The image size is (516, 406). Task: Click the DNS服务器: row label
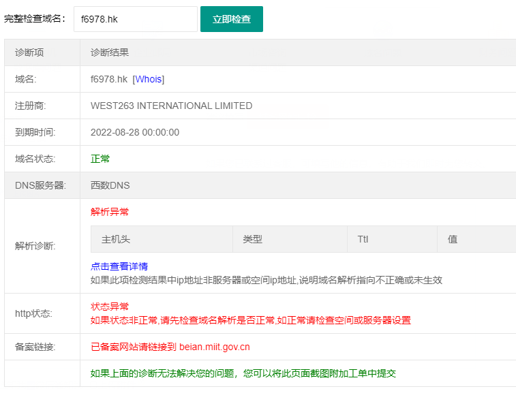[40, 185]
